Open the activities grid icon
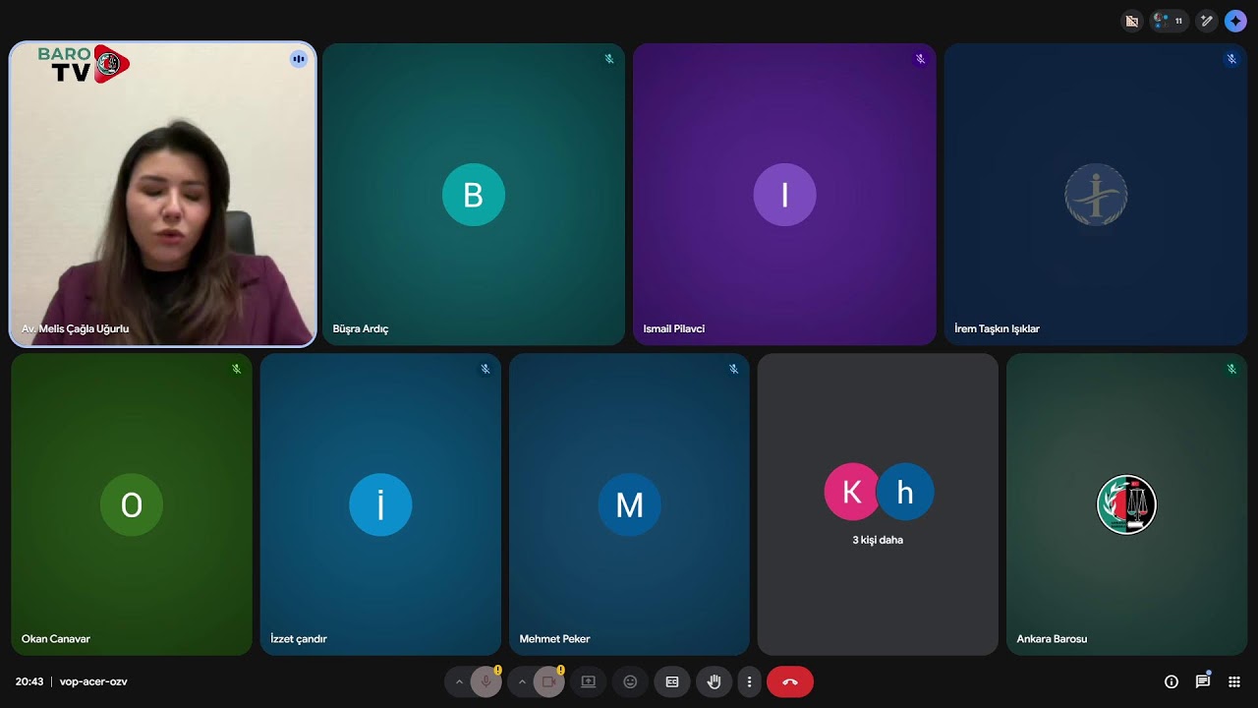 (1234, 681)
